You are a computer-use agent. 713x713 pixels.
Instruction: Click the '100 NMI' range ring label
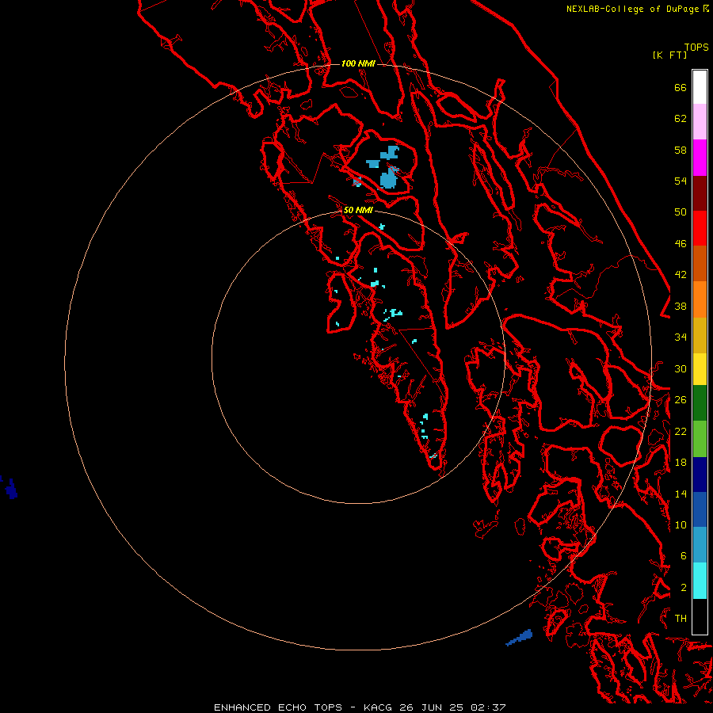click(x=358, y=63)
